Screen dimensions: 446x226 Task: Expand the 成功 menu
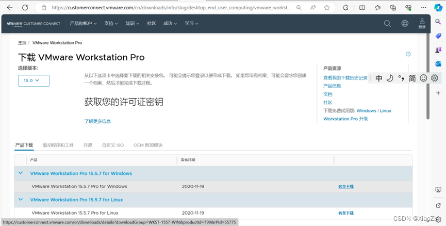click(170, 24)
